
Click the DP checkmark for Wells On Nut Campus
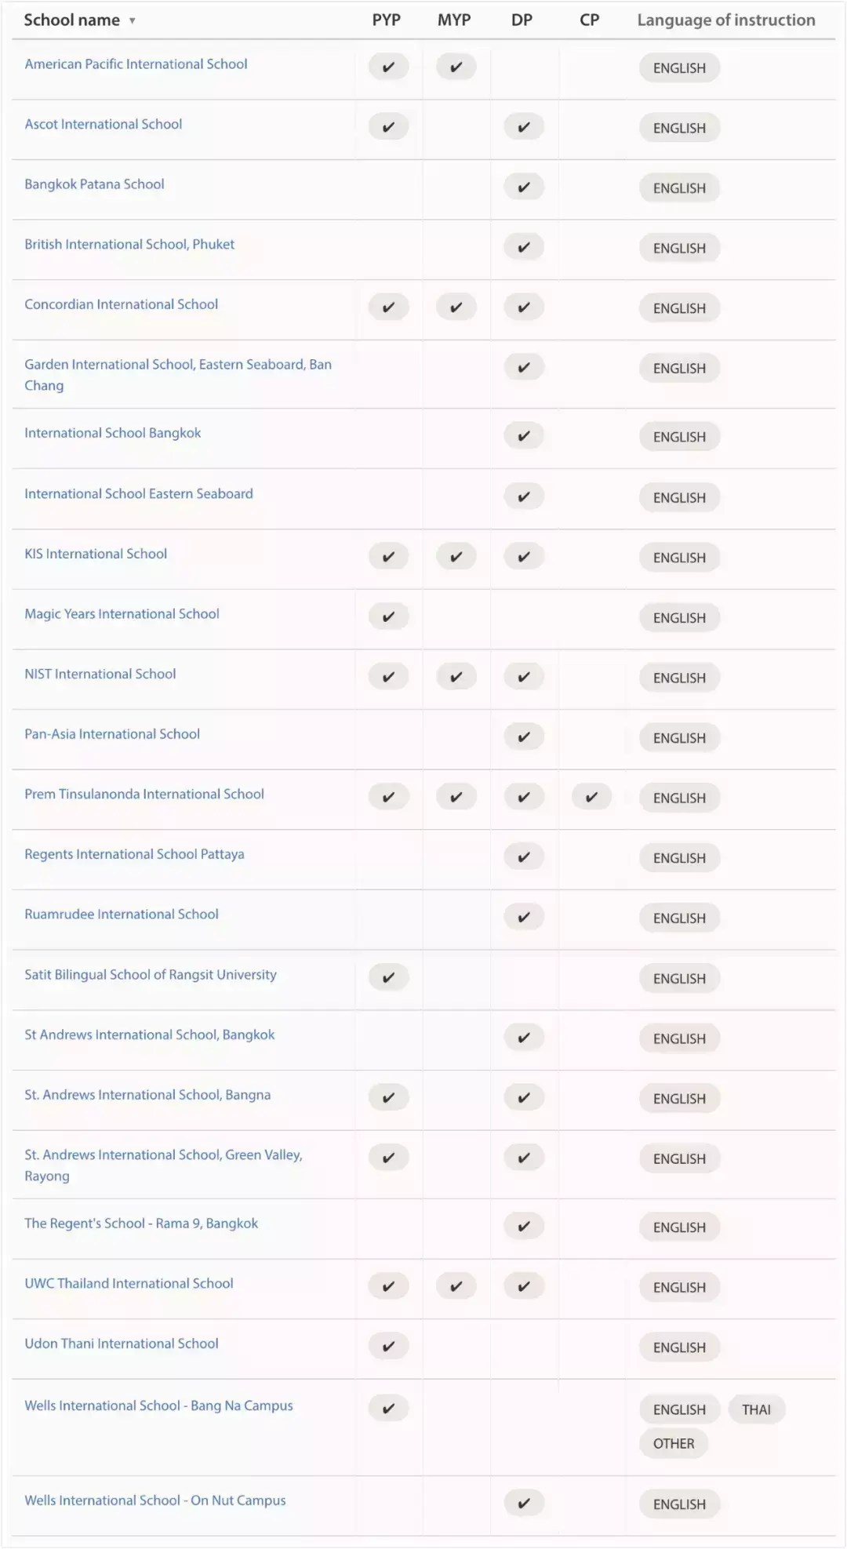pos(524,1504)
